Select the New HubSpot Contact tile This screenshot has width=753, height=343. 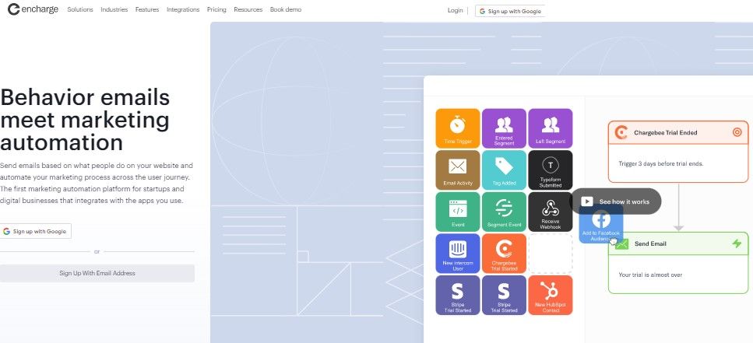[551, 295]
